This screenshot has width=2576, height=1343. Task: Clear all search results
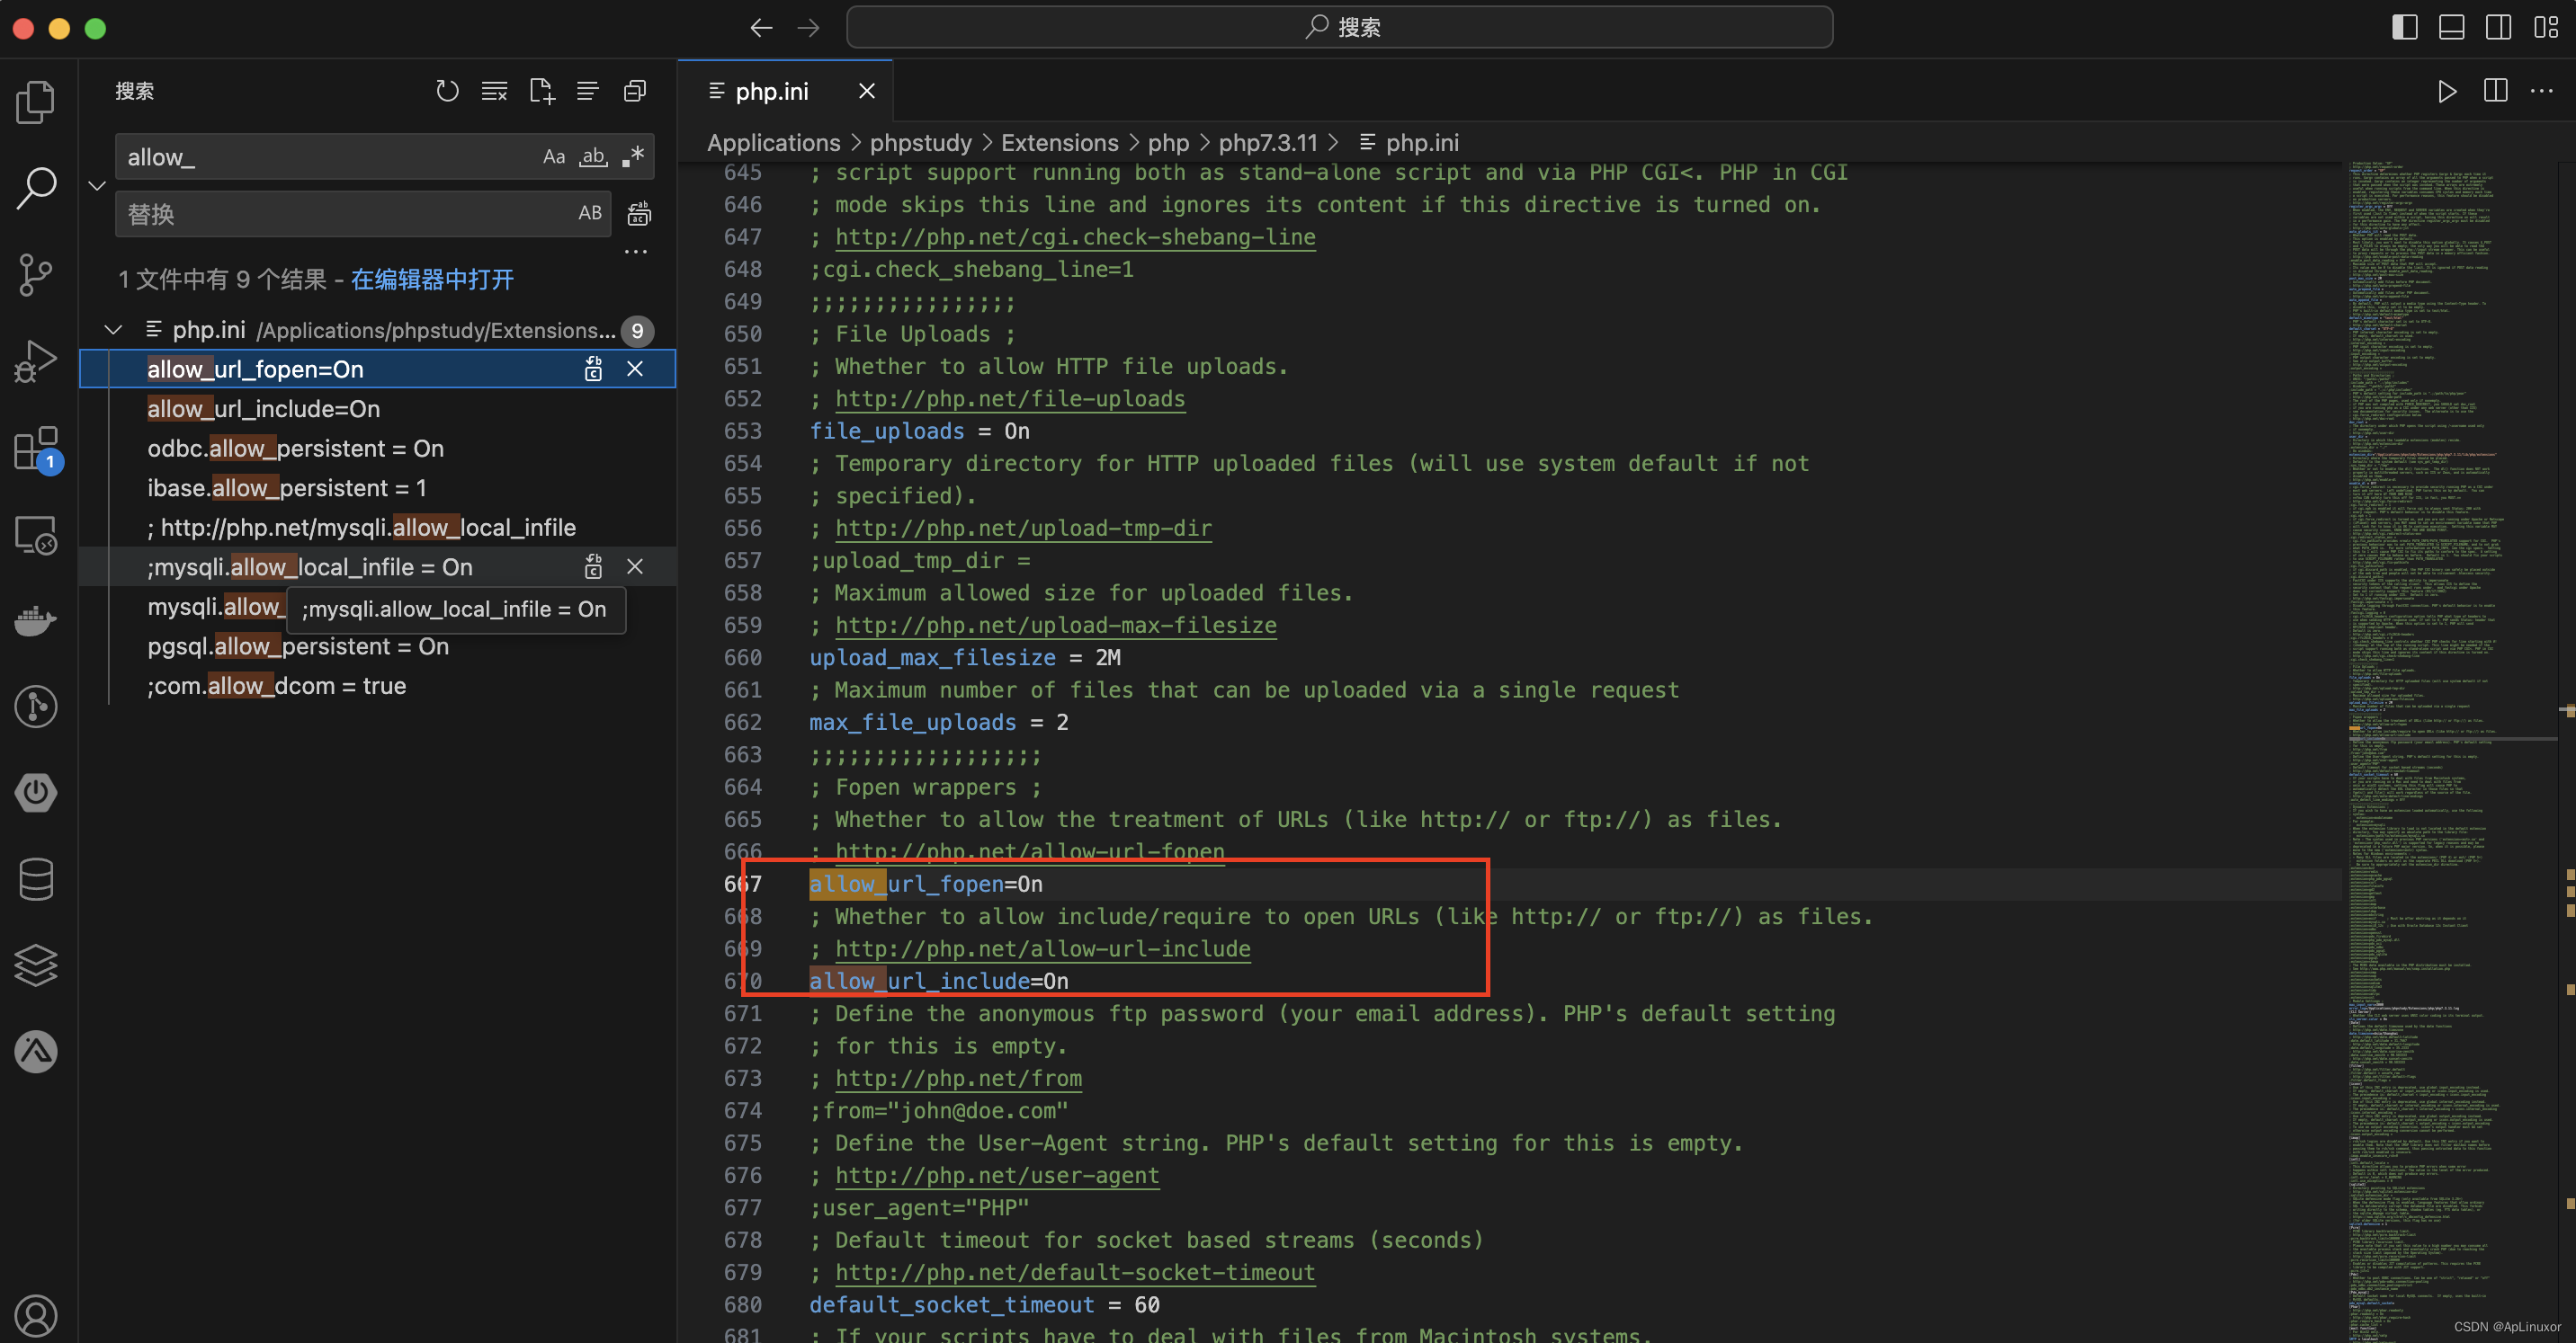pos(494,91)
